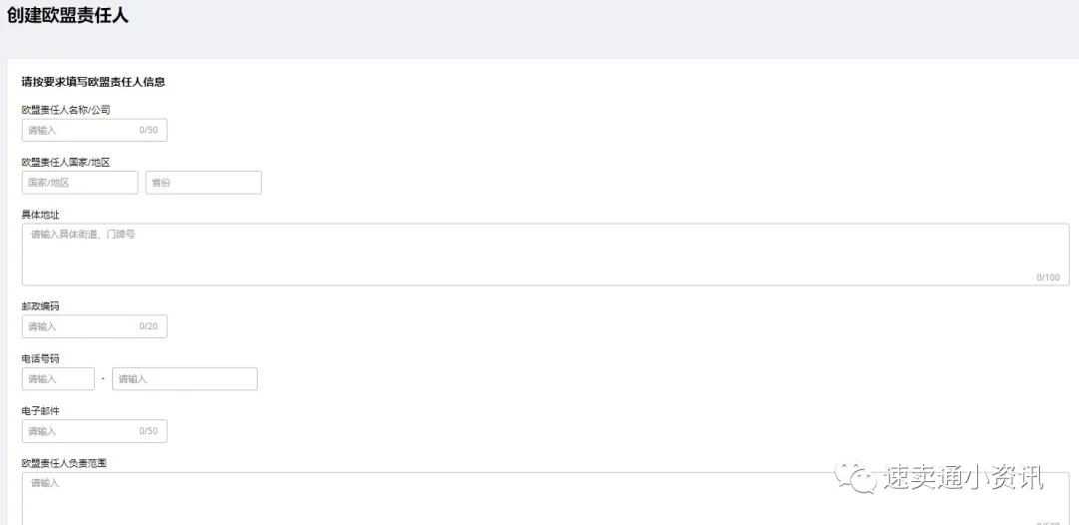Image resolution: width=1079 pixels, height=525 pixels.
Task: Click the 0/100 counter in address box
Action: (1048, 277)
